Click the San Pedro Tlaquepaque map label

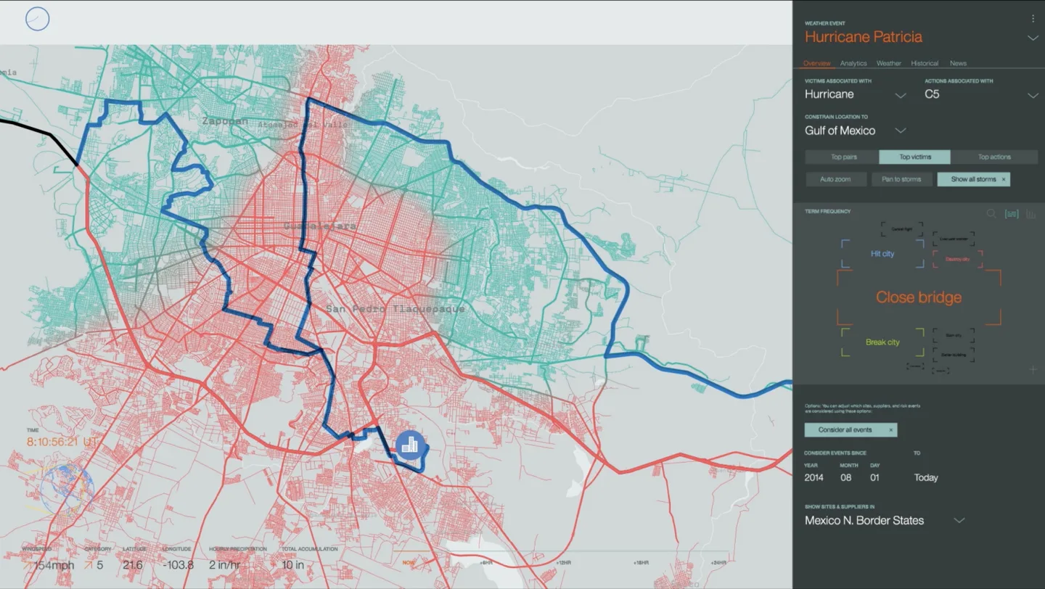click(x=395, y=309)
